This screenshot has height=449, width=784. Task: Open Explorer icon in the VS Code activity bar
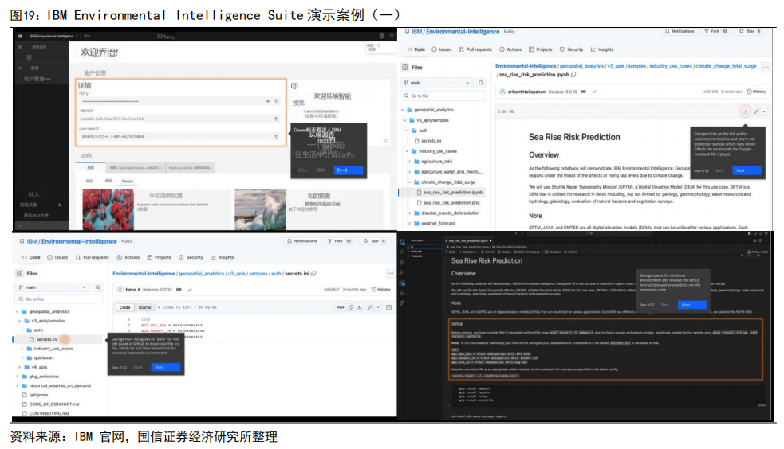pyautogui.click(x=402, y=243)
